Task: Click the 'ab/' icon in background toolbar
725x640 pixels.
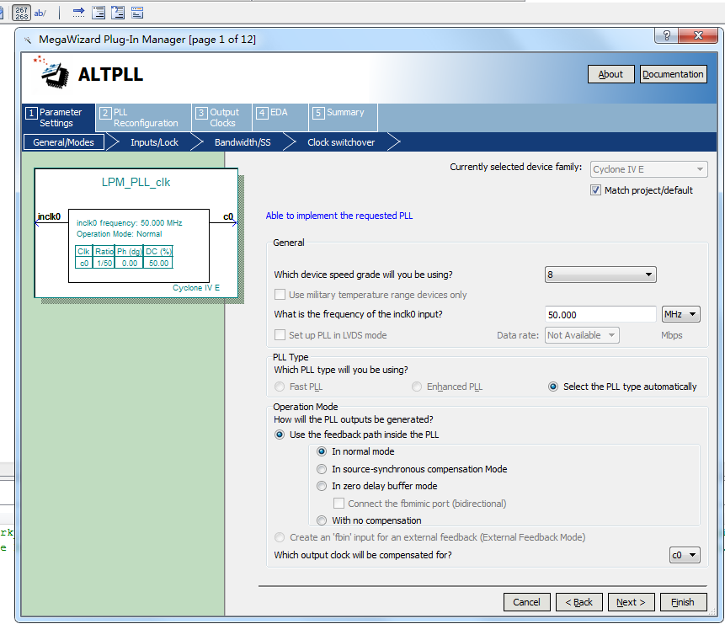Action: (40, 13)
